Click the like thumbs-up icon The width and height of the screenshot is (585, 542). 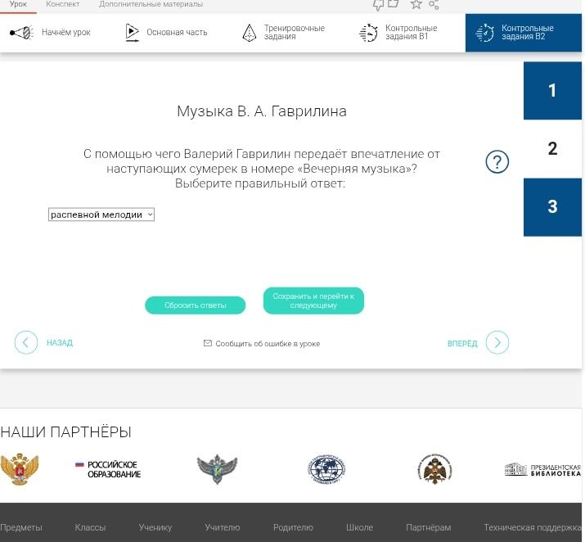[x=394, y=4]
